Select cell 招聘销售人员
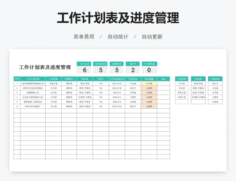The width and height of the screenshot is (236, 181). coord(33,92)
